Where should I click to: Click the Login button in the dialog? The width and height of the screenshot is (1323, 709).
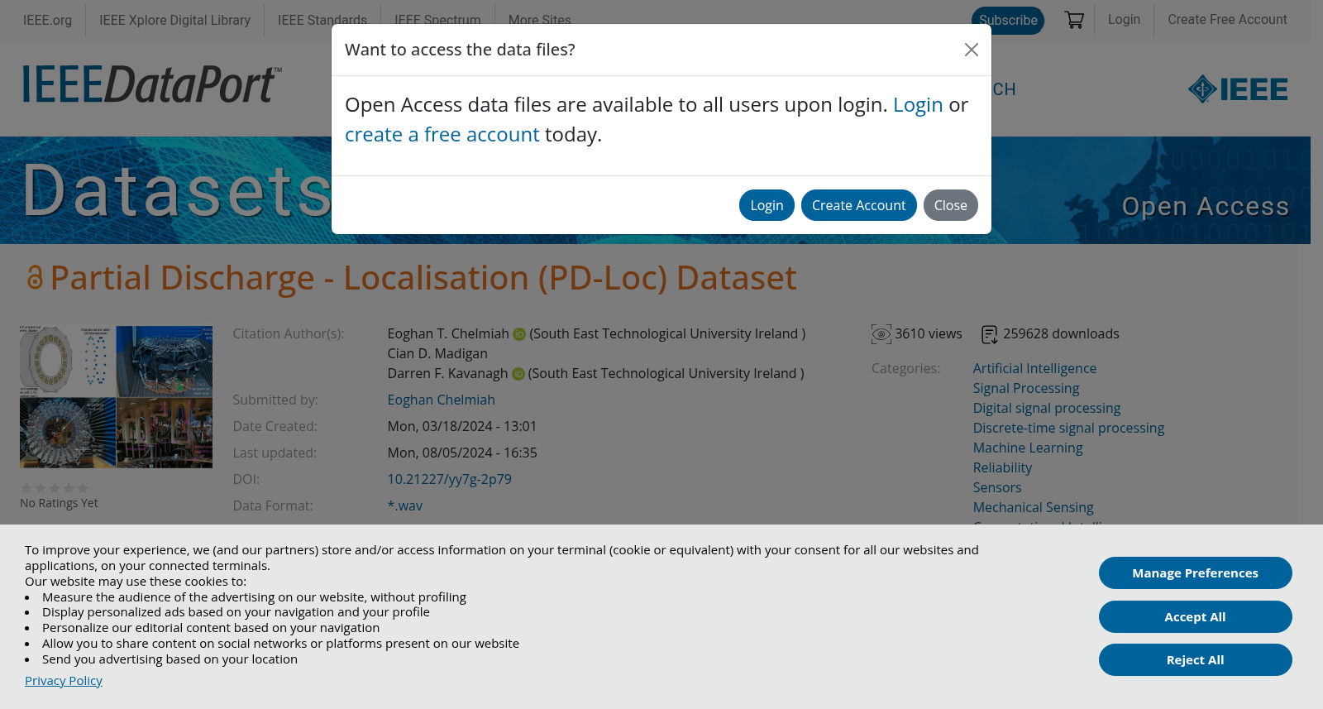pos(767,205)
